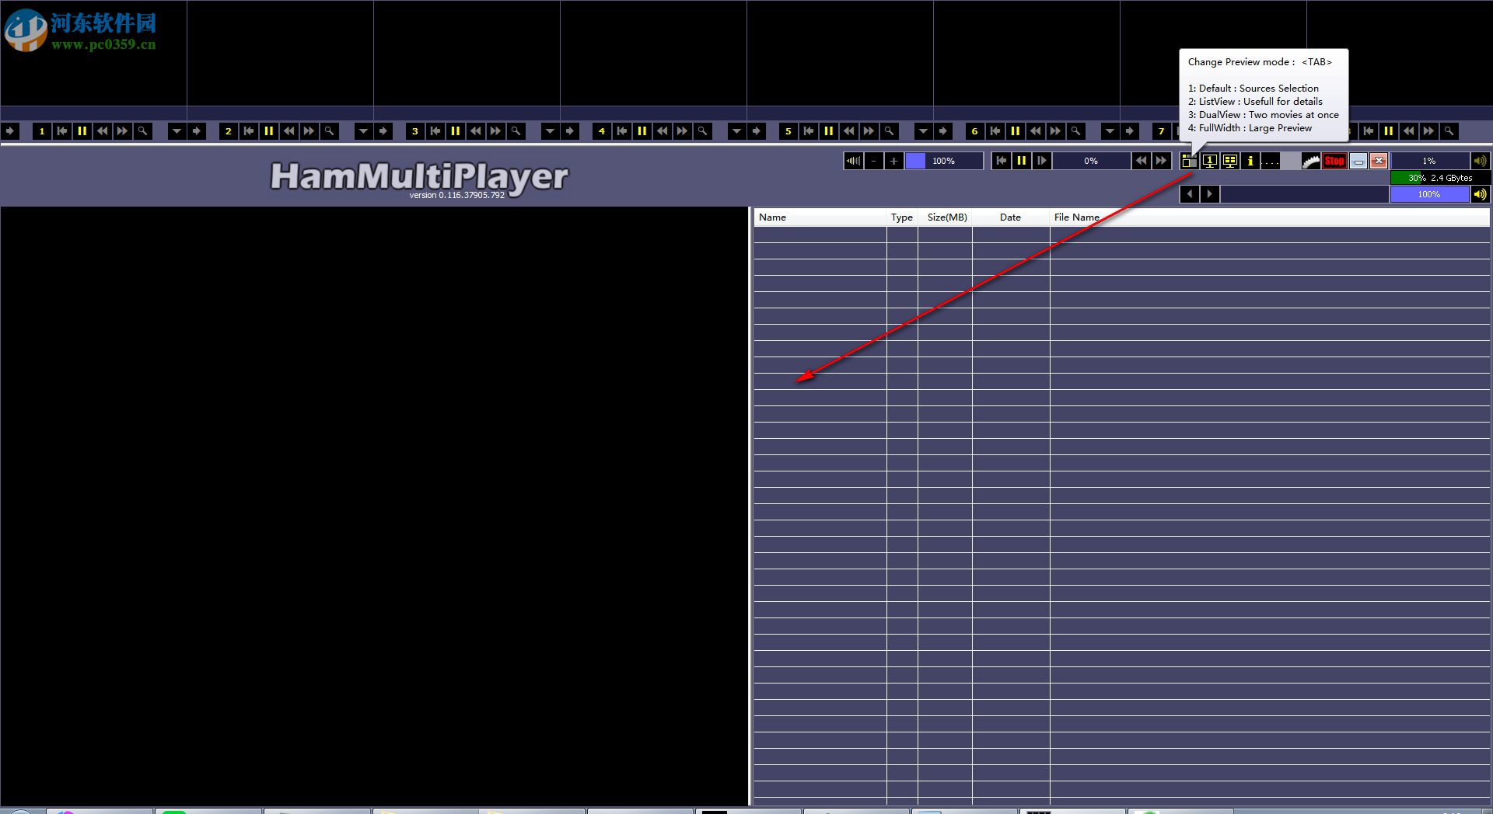This screenshot has height=814, width=1493.
Task: Open dropdown arrow before player 5
Action: 736,131
